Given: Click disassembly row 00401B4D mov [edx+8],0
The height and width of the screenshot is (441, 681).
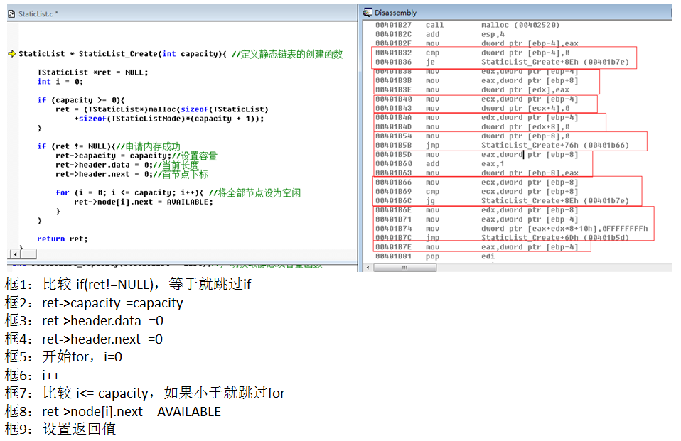Looking at the screenshot, I should pos(473,126).
